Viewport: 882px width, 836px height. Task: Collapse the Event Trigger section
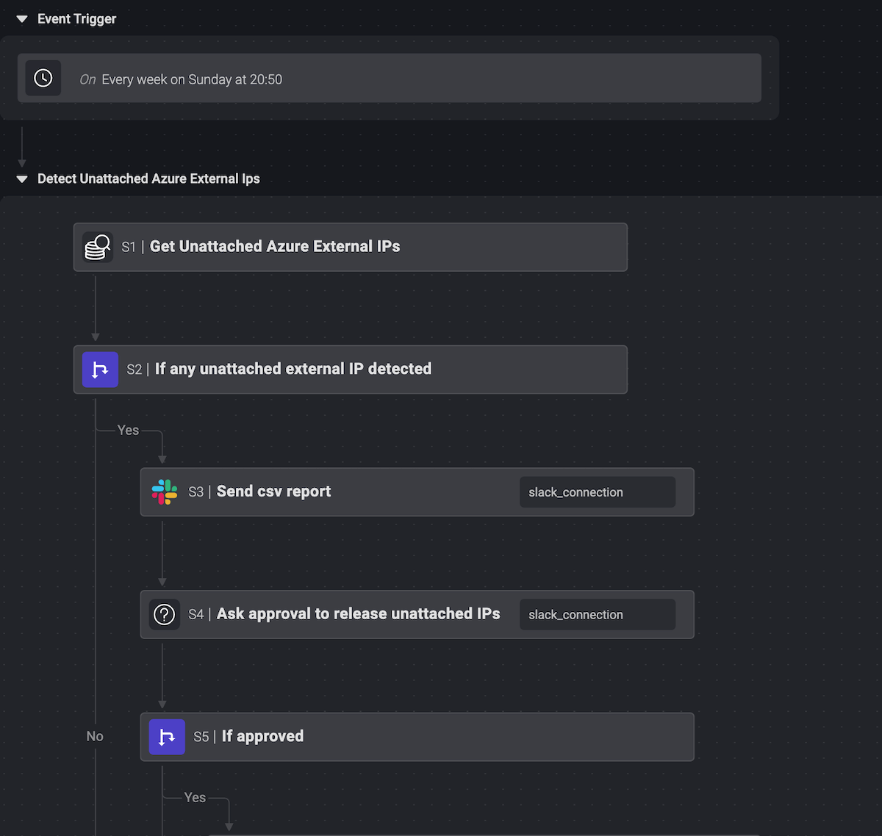(x=21, y=18)
